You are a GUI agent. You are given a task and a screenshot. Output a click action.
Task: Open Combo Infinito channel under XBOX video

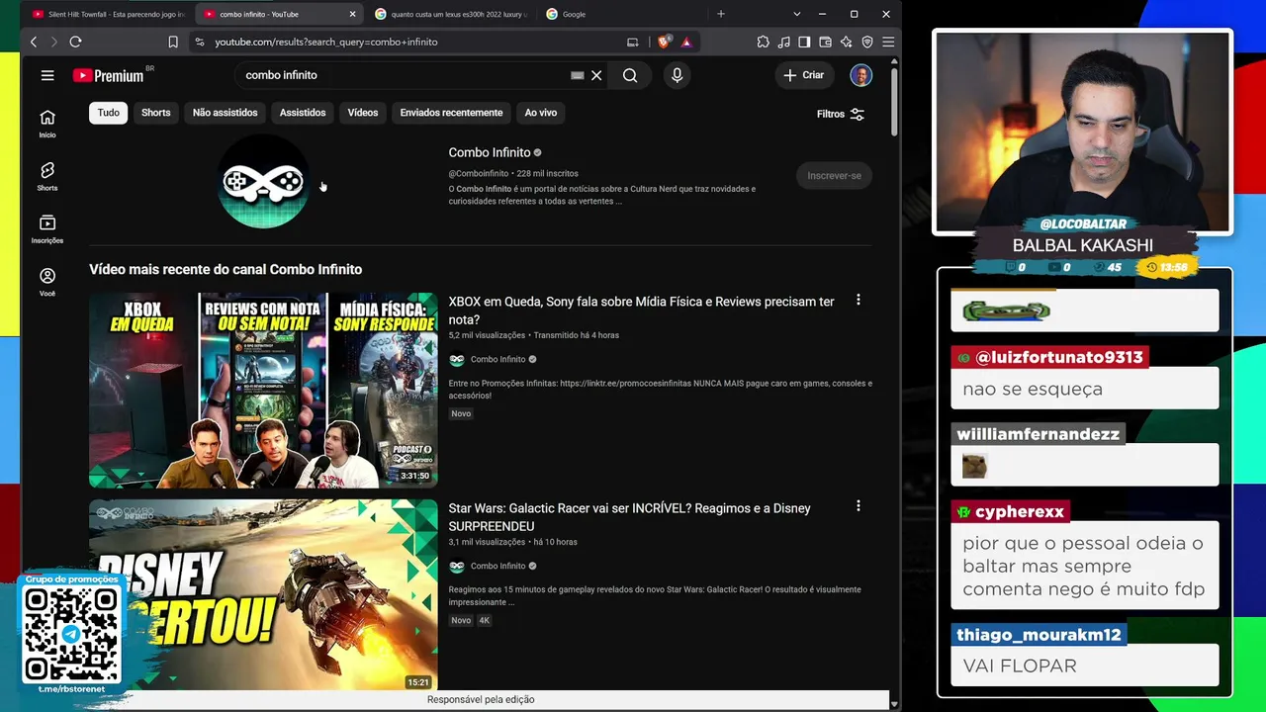point(497,359)
